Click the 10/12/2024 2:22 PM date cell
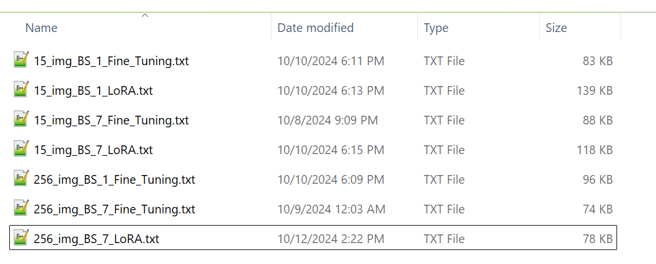The width and height of the screenshot is (656, 264). 331,238
